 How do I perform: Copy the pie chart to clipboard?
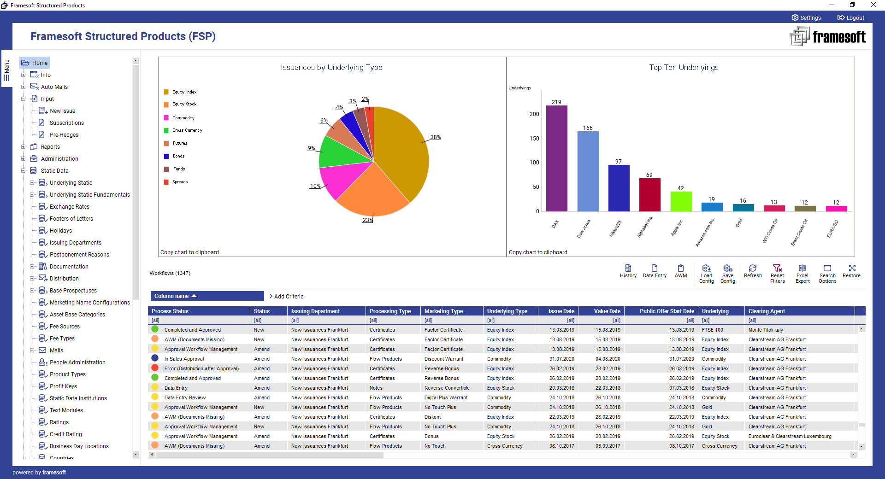(x=189, y=252)
